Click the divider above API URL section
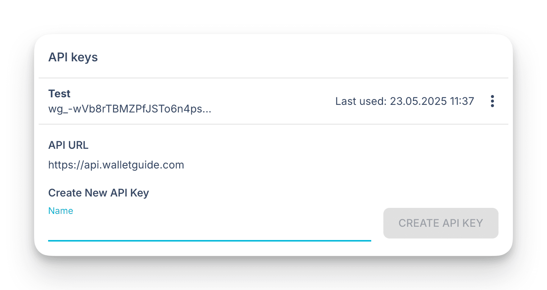 point(273,124)
